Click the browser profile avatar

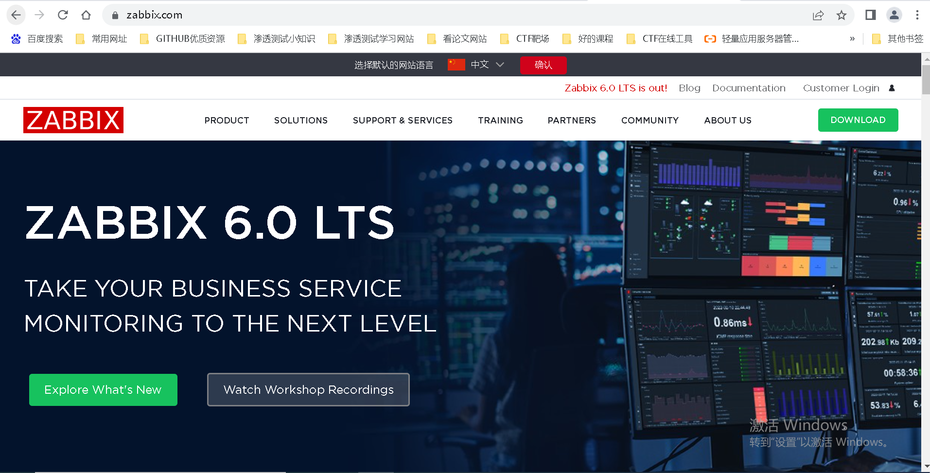pyautogui.click(x=894, y=15)
